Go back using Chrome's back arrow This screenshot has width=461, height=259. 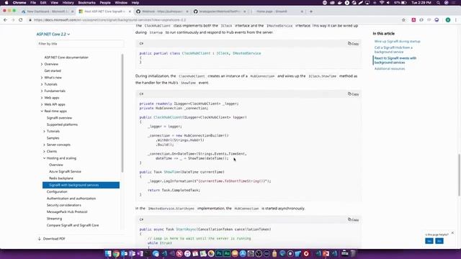(x=5, y=20)
